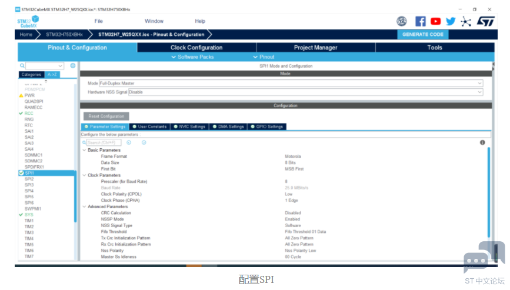Open the Facebook icon link

coord(420,21)
